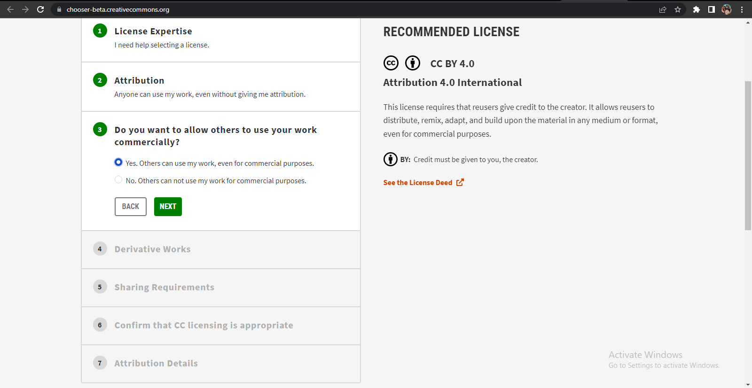
Task: Select No, not for commercial purposes radio
Action: tap(118, 179)
